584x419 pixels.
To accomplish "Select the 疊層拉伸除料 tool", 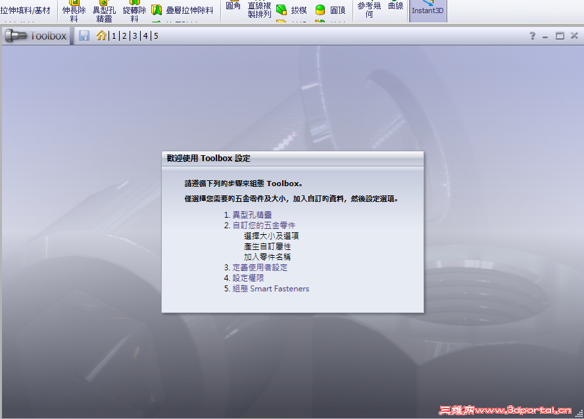I will tap(183, 10).
